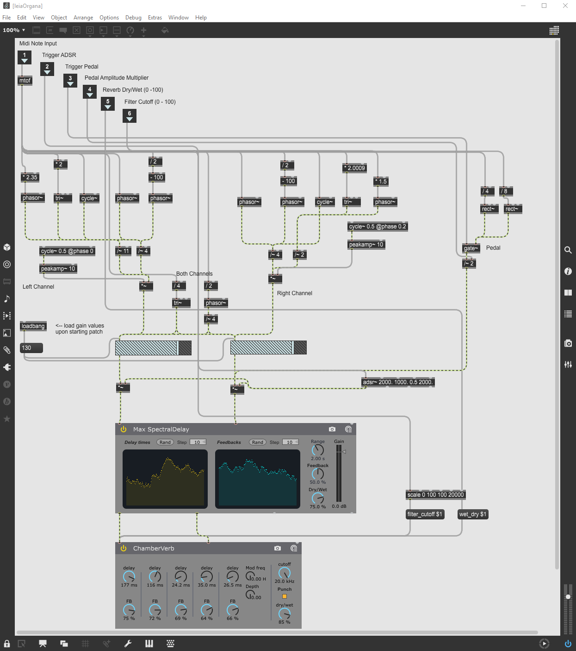576x651 pixels.
Task: Click the snapshot camera icon in sidebar
Action: click(x=568, y=343)
